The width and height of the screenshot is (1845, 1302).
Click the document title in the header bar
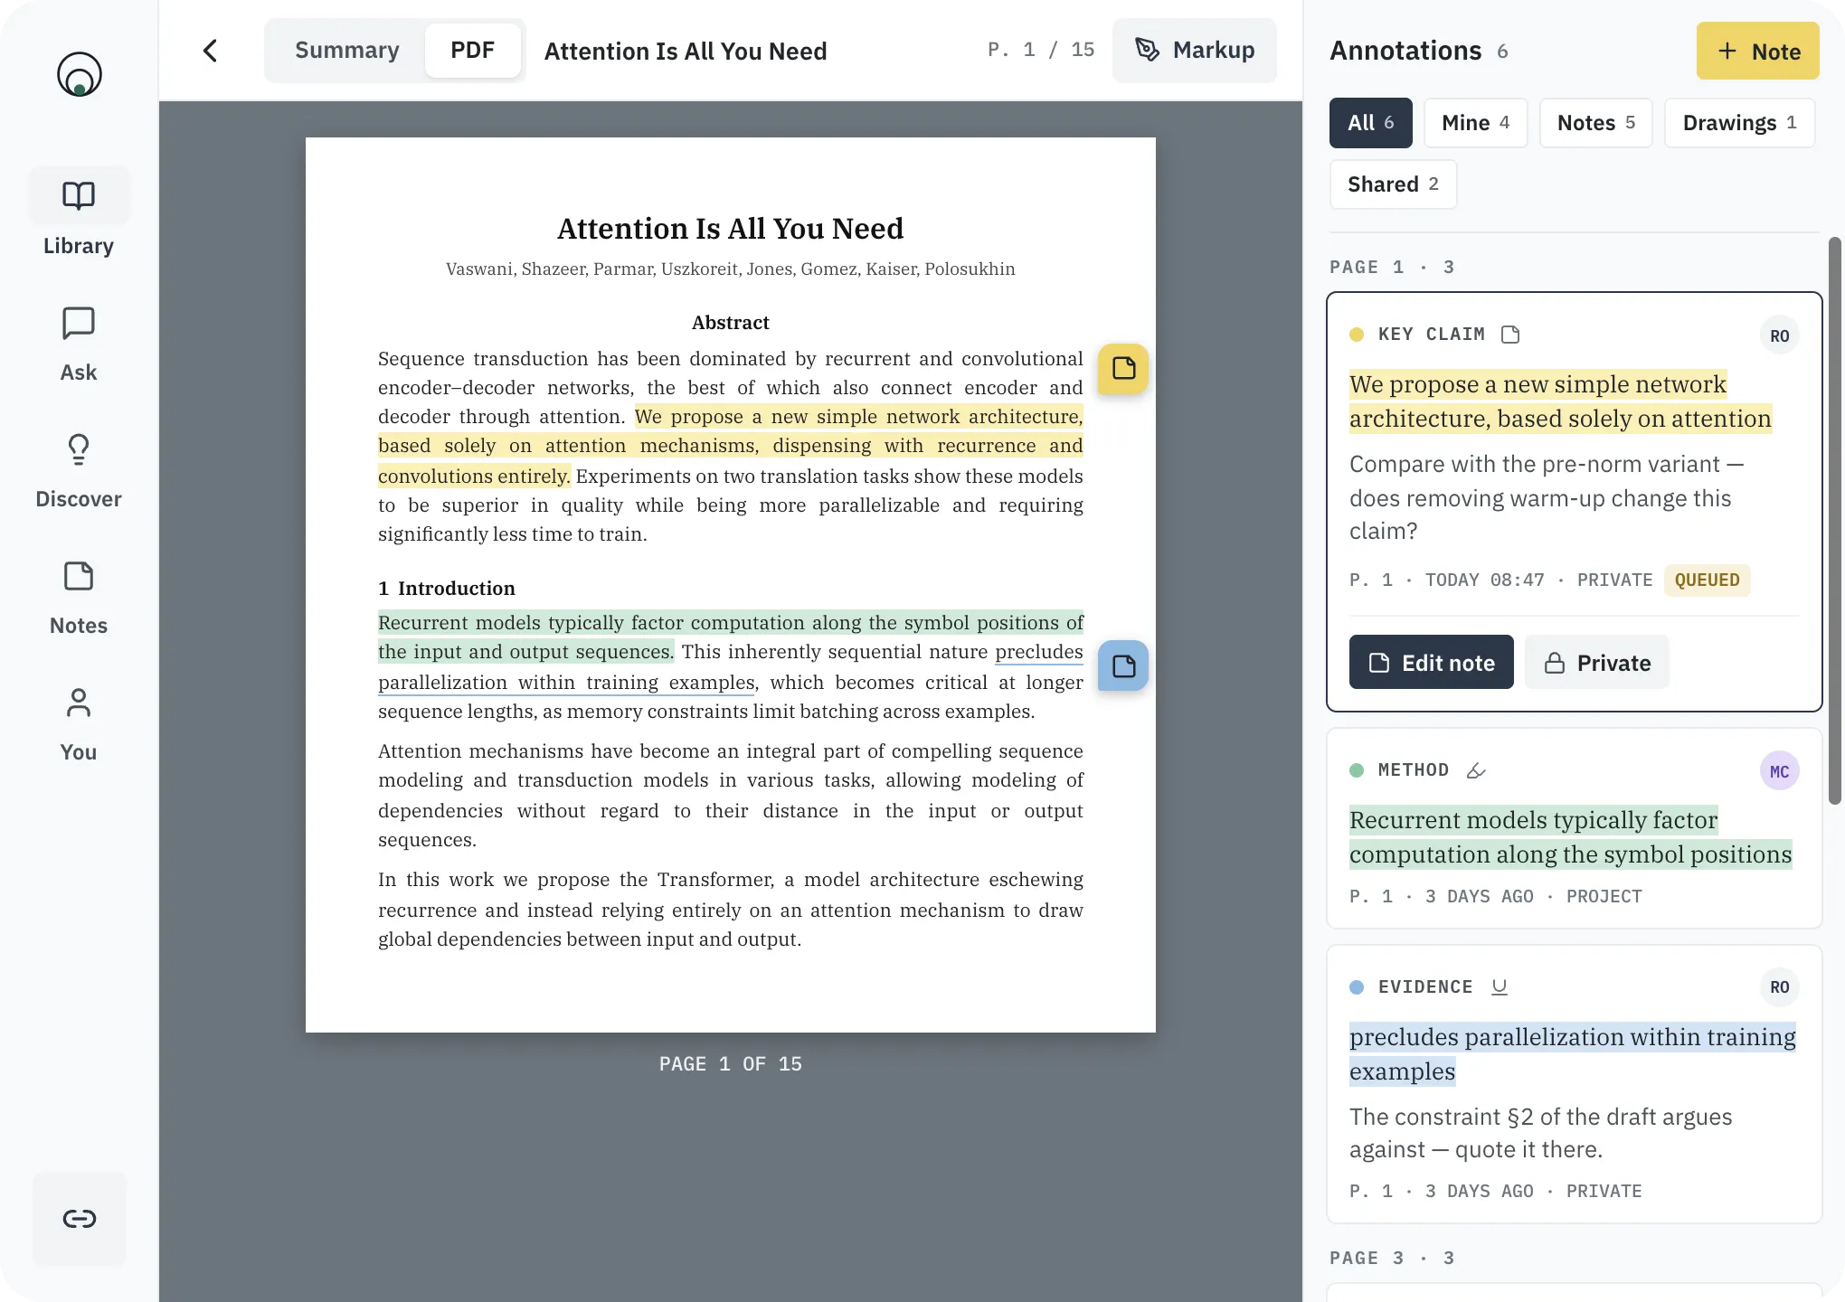(686, 52)
